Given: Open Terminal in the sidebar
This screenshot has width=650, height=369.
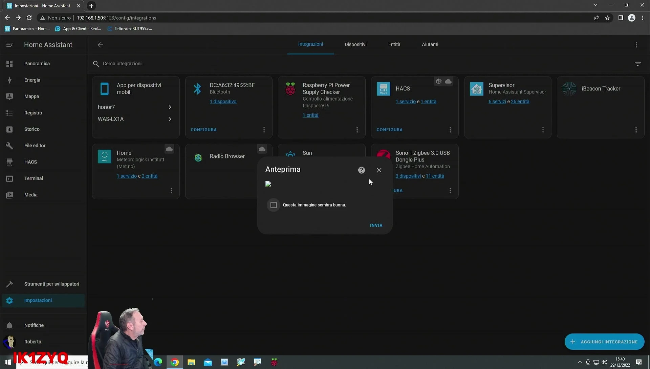Looking at the screenshot, I should 43,178.
